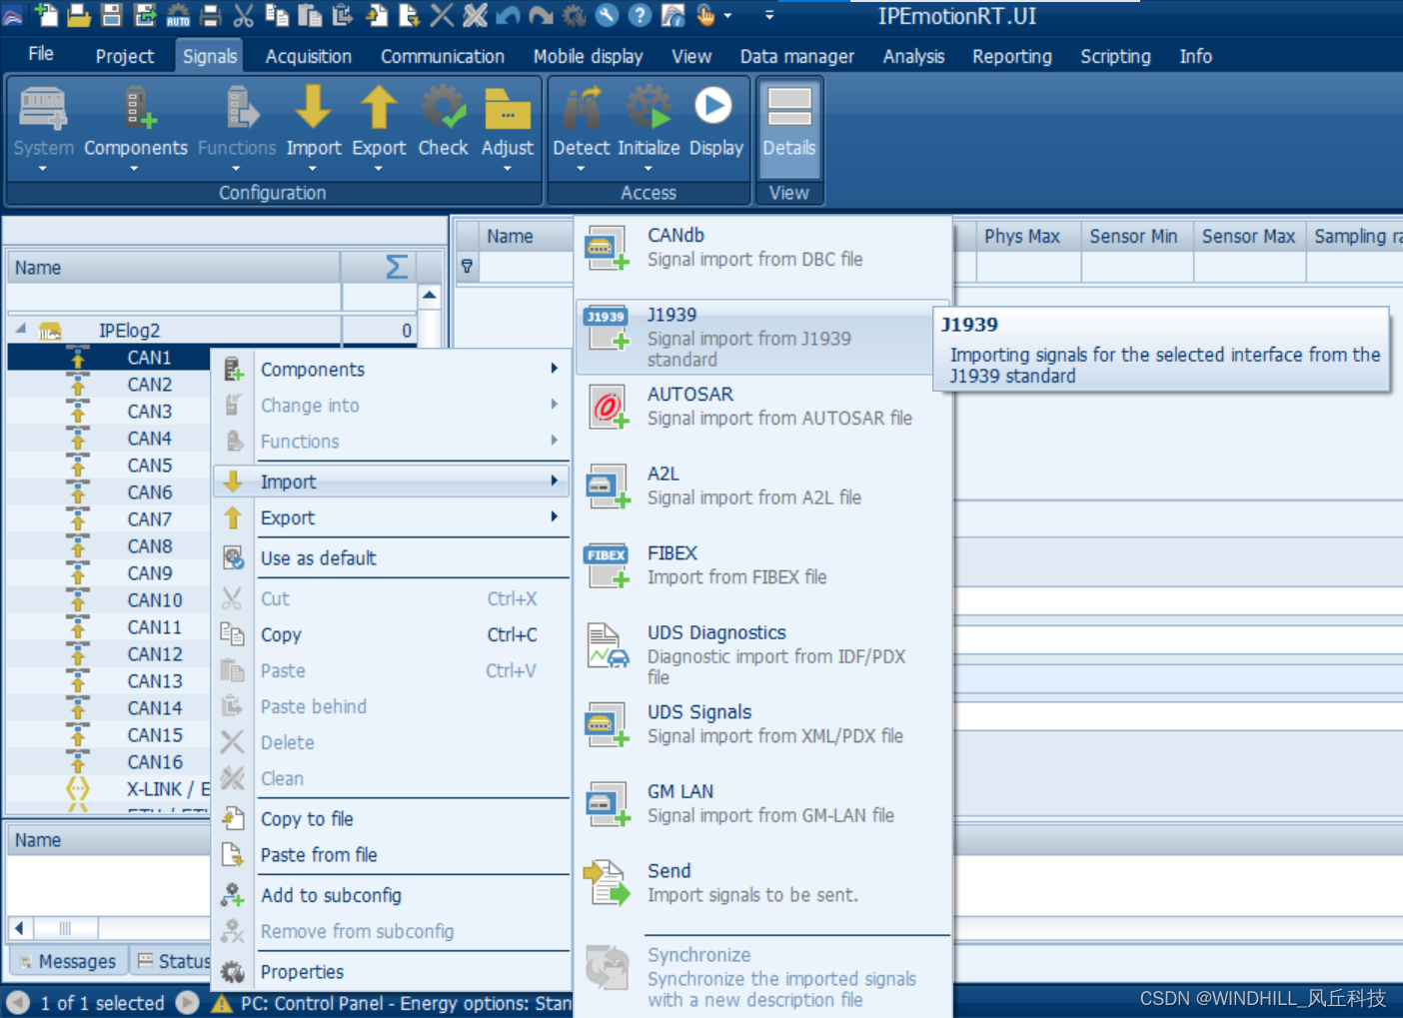
Task: Click the AUTO gear icon in quick access toolbar
Action: pyautogui.click(x=178, y=15)
